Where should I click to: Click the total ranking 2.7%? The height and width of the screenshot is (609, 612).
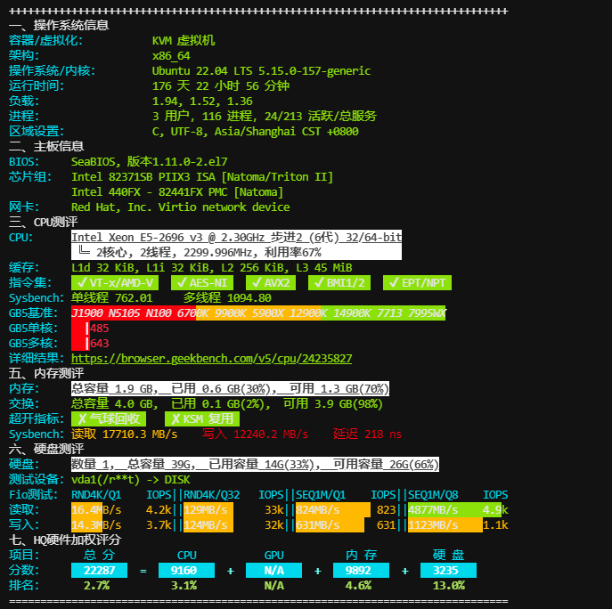click(96, 586)
